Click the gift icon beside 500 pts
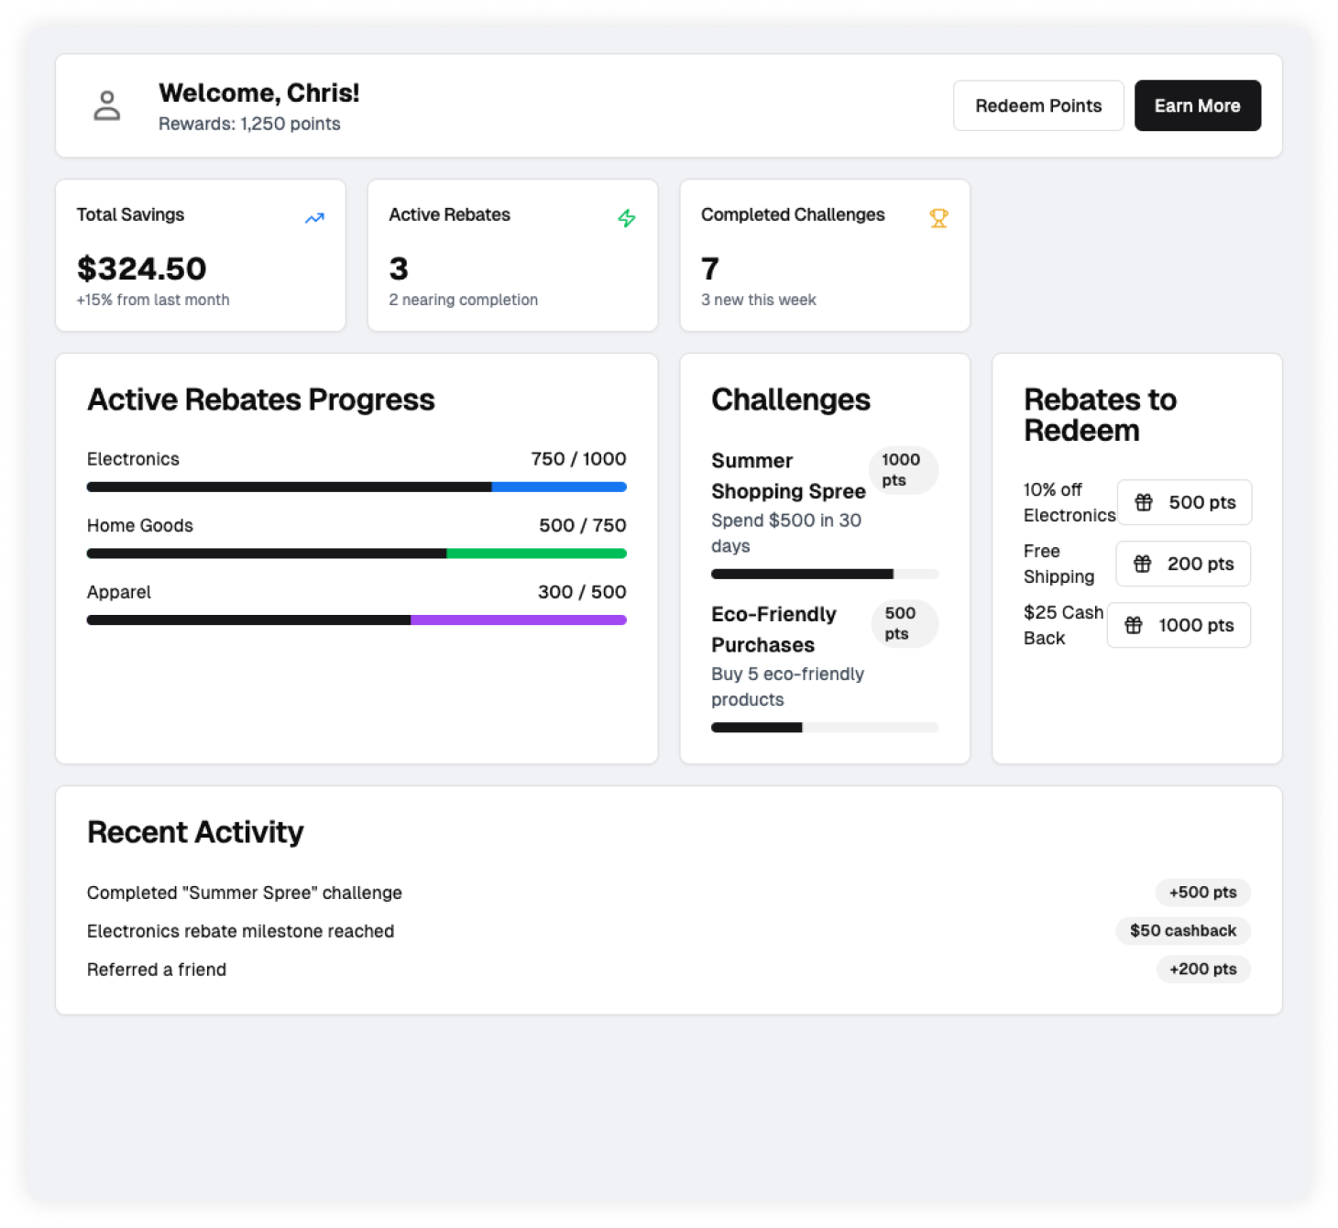This screenshot has height=1228, width=1338. (x=1143, y=502)
